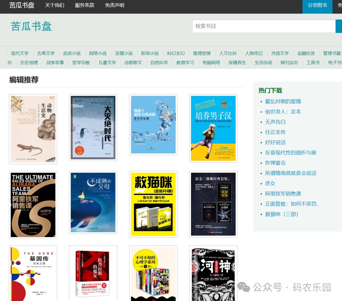The height and width of the screenshot is (301, 342).
Task: Open 救猫咪（三部） in 热门下载
Action: [x=282, y=214]
